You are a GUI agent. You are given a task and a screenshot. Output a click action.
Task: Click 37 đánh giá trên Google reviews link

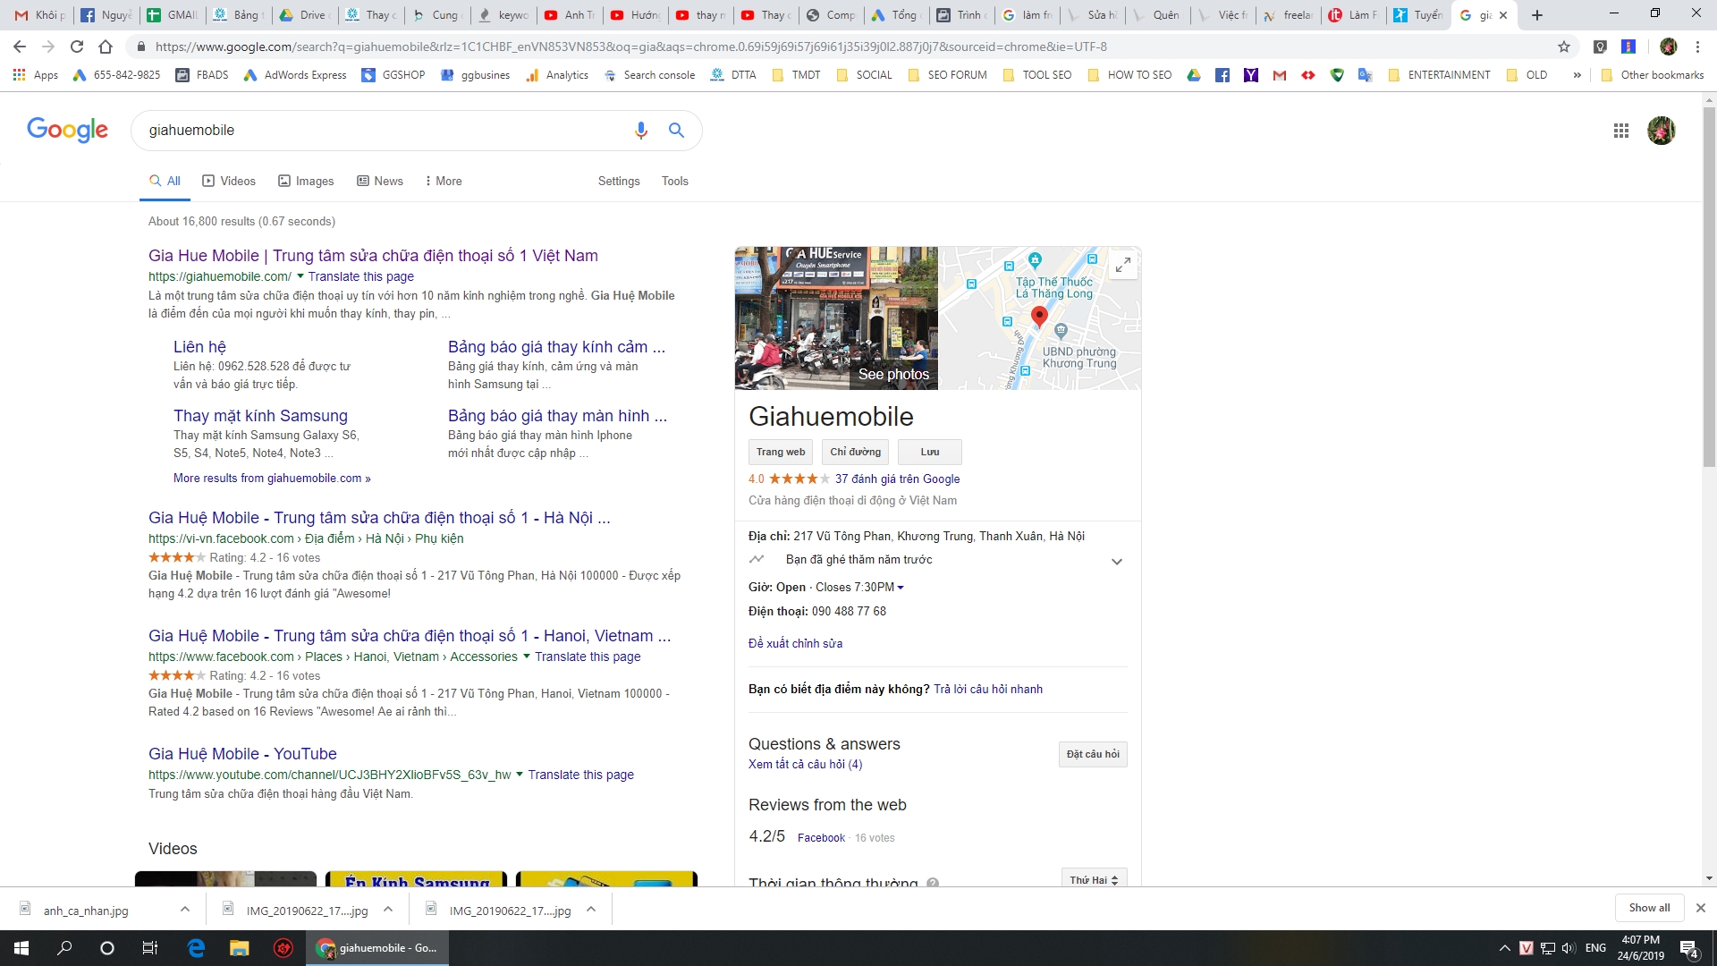tap(897, 479)
